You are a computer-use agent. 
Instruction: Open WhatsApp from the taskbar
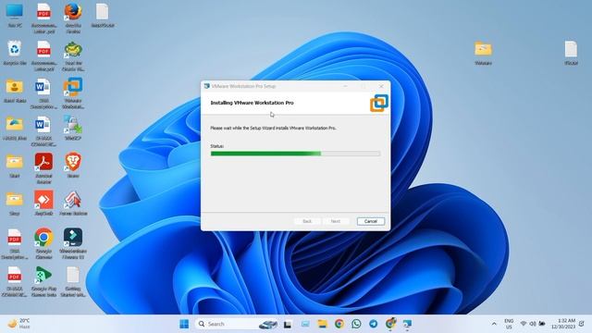[356, 324]
